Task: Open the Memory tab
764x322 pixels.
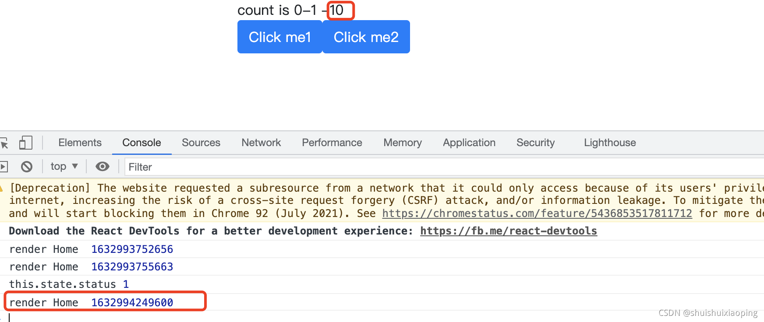Action: (403, 143)
